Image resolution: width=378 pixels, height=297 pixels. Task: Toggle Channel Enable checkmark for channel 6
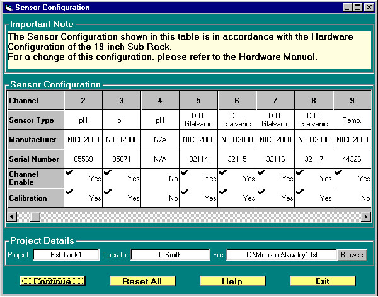coord(223,172)
